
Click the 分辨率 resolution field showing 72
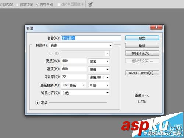point(74,77)
